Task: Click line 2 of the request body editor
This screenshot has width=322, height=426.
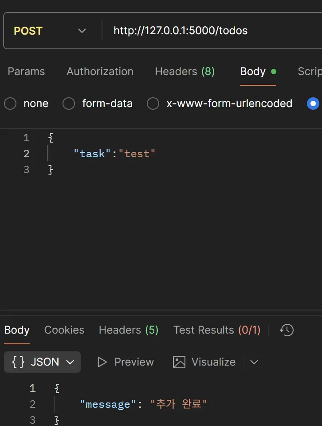Action: 177,154
